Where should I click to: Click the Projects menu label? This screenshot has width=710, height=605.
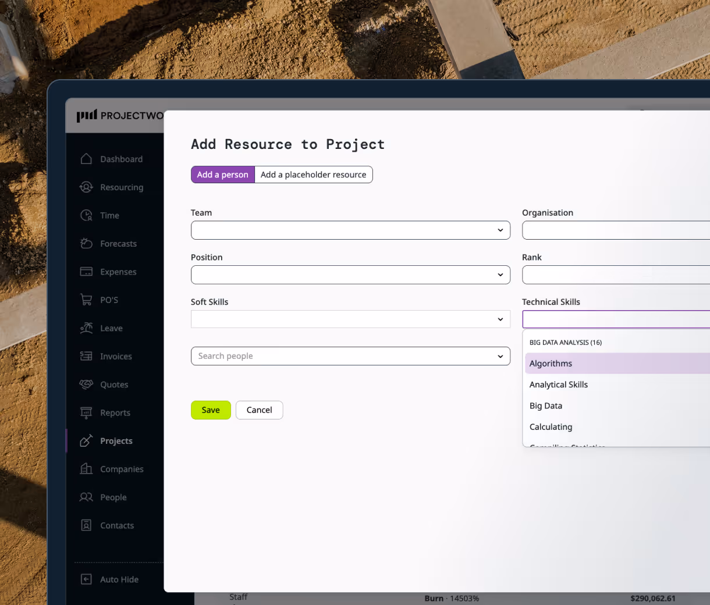click(116, 441)
